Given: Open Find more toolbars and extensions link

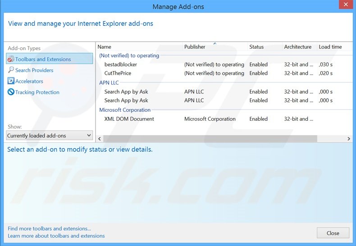Looking at the screenshot, I should [49, 228].
